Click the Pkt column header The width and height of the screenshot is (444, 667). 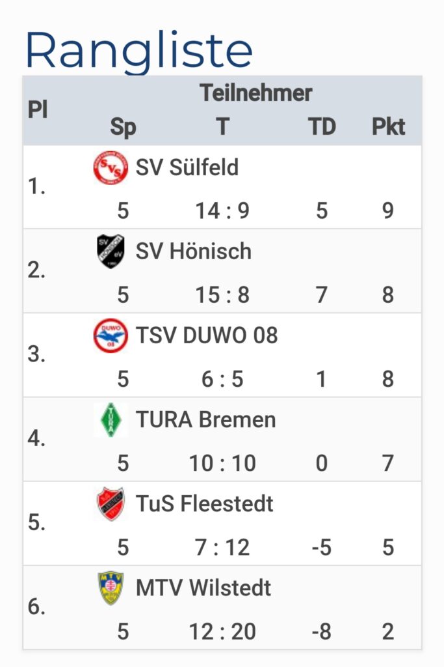[x=388, y=126]
